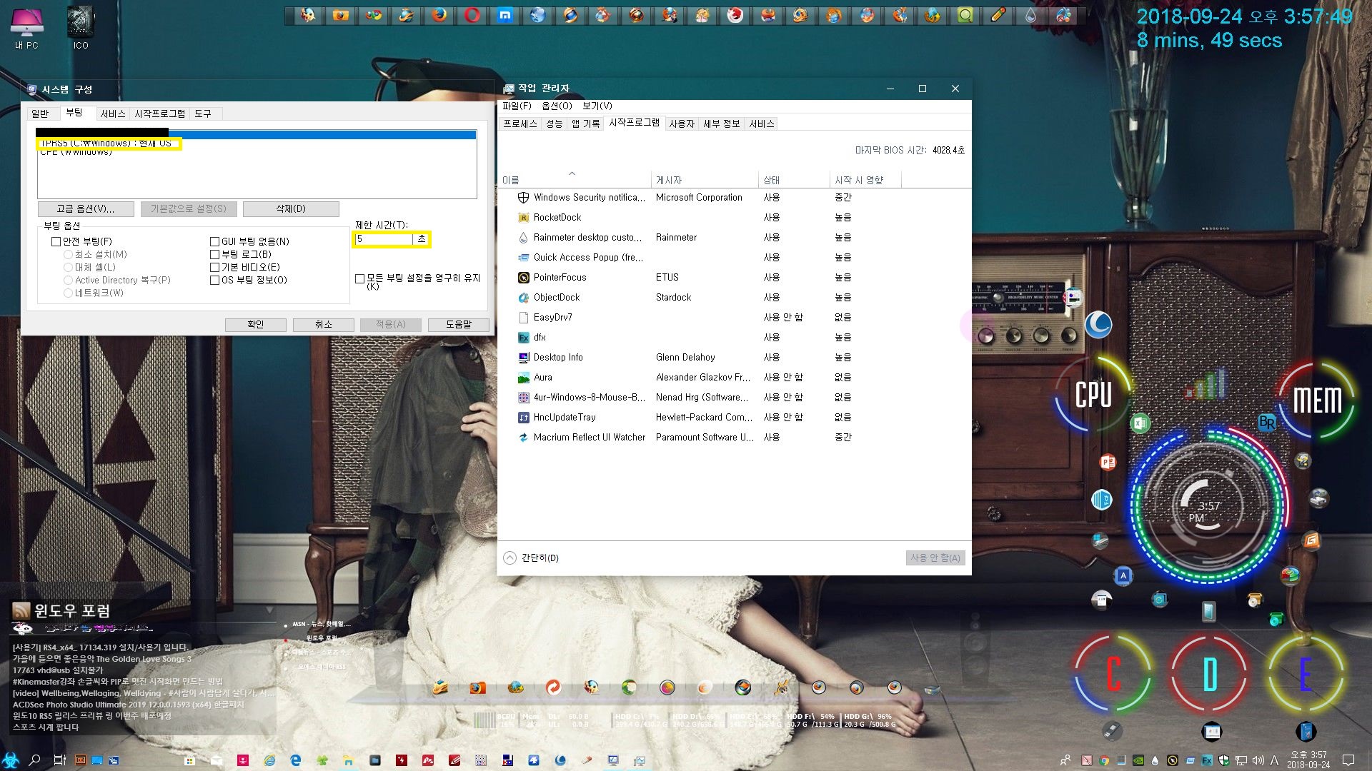The width and height of the screenshot is (1372, 771).
Task: Open the ACDSee Photo Studio Ultimate 2019 feed item
Action: tap(129, 705)
